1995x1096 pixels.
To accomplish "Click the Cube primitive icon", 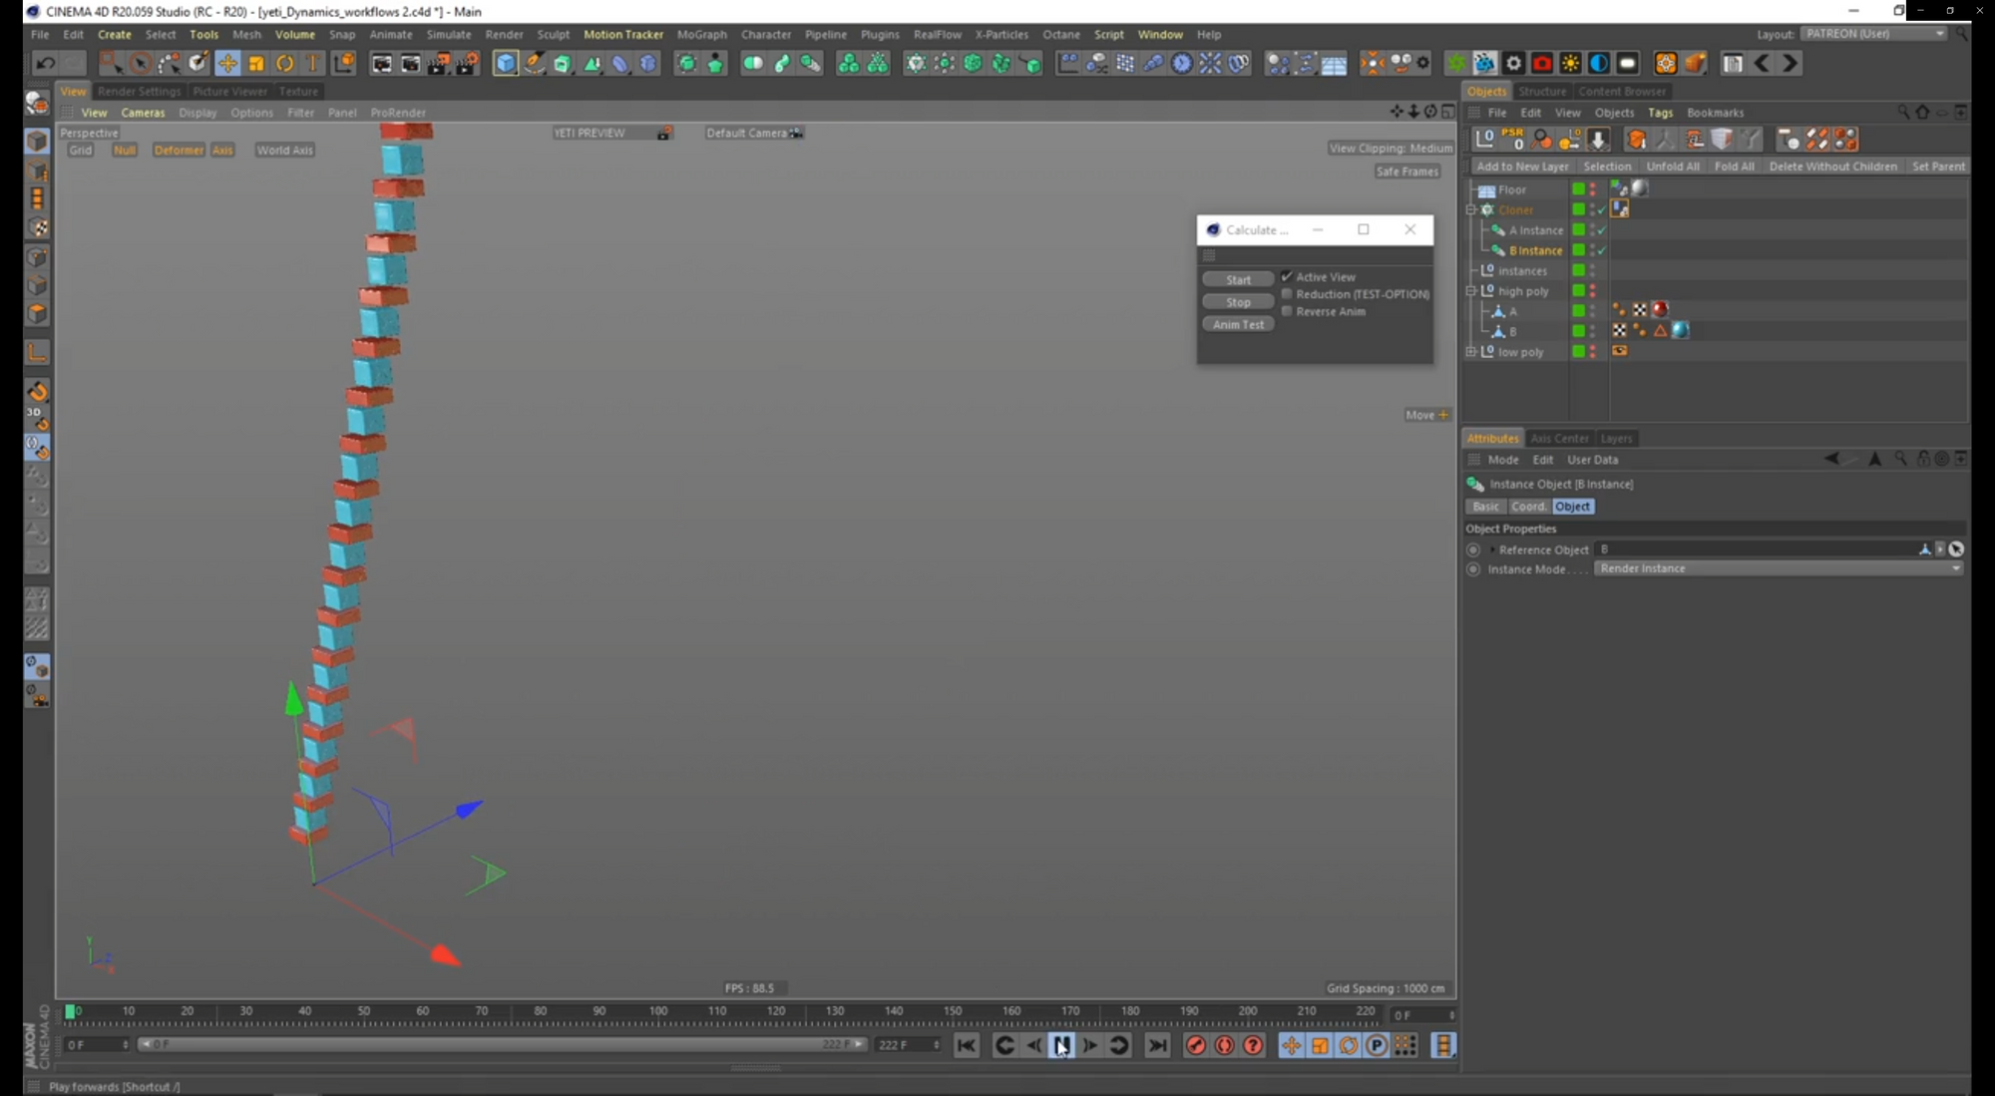I will 506,64.
